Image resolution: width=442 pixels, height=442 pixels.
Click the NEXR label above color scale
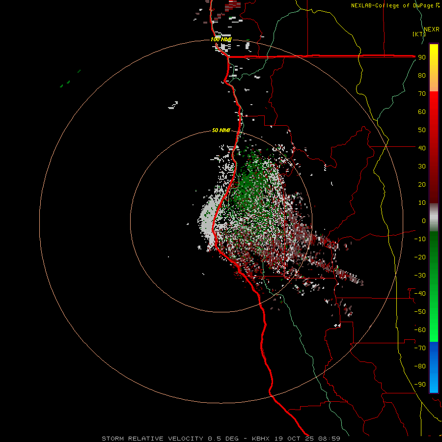[432, 29]
